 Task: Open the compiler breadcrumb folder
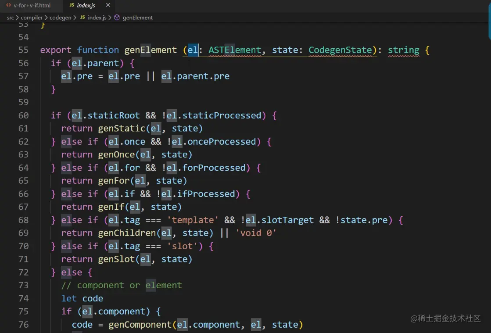32,18
